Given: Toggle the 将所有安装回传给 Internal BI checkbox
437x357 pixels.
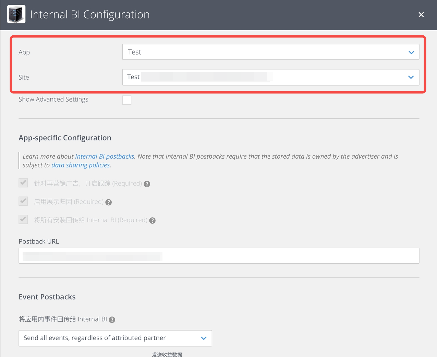Looking at the screenshot, I should [23, 219].
